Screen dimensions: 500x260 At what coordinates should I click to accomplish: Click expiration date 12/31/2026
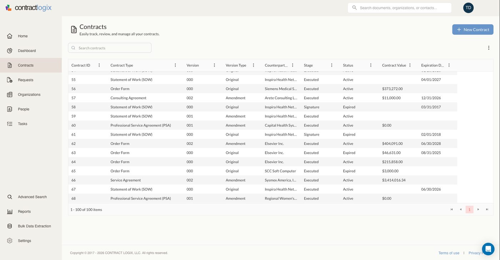pyautogui.click(x=431, y=98)
